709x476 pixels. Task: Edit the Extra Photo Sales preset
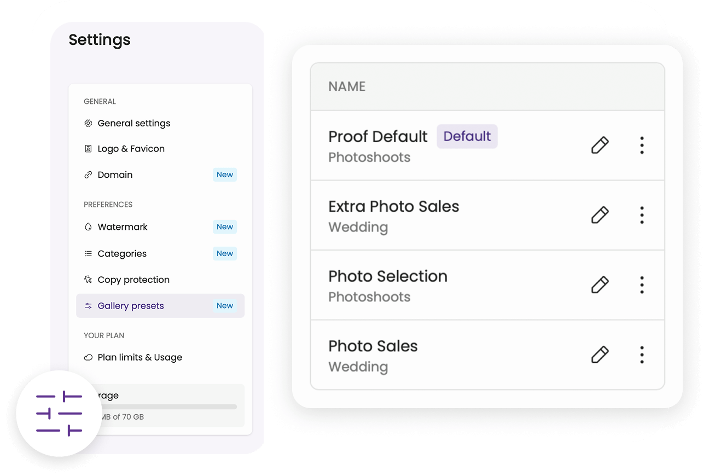tap(600, 215)
